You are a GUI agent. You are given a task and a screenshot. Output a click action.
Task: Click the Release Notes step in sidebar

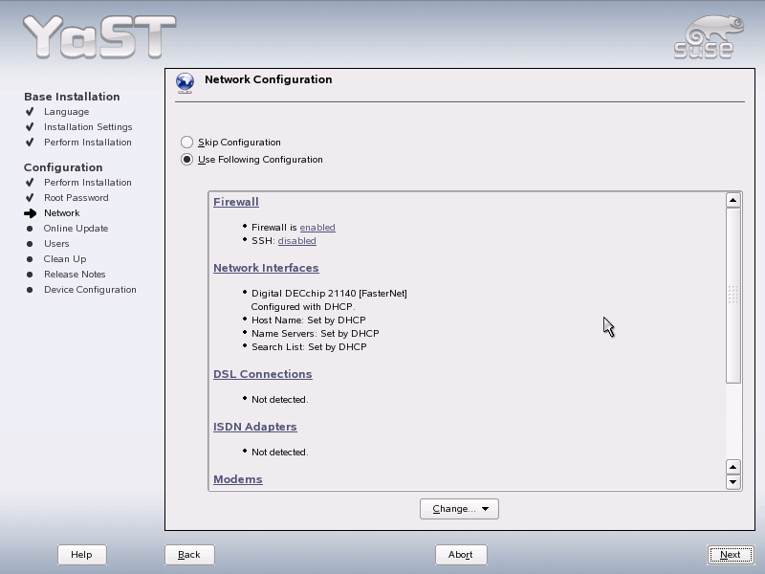point(75,275)
